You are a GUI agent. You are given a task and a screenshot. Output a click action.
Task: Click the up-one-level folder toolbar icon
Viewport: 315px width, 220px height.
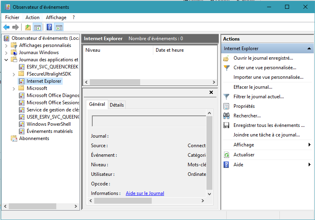click(x=28, y=27)
